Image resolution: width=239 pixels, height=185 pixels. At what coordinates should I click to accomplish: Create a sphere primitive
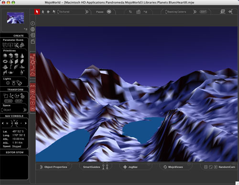[x=5, y=56]
